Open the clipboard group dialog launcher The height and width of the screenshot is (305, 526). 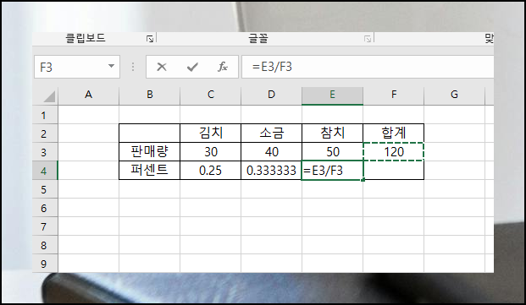point(150,39)
